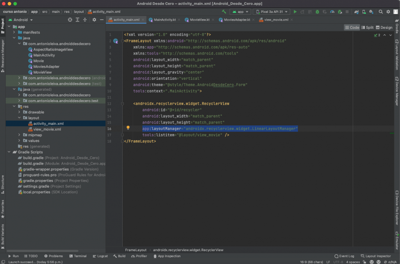Open view_movie.xml in the project tree
The height and width of the screenshot is (264, 400).
tap(47, 129)
